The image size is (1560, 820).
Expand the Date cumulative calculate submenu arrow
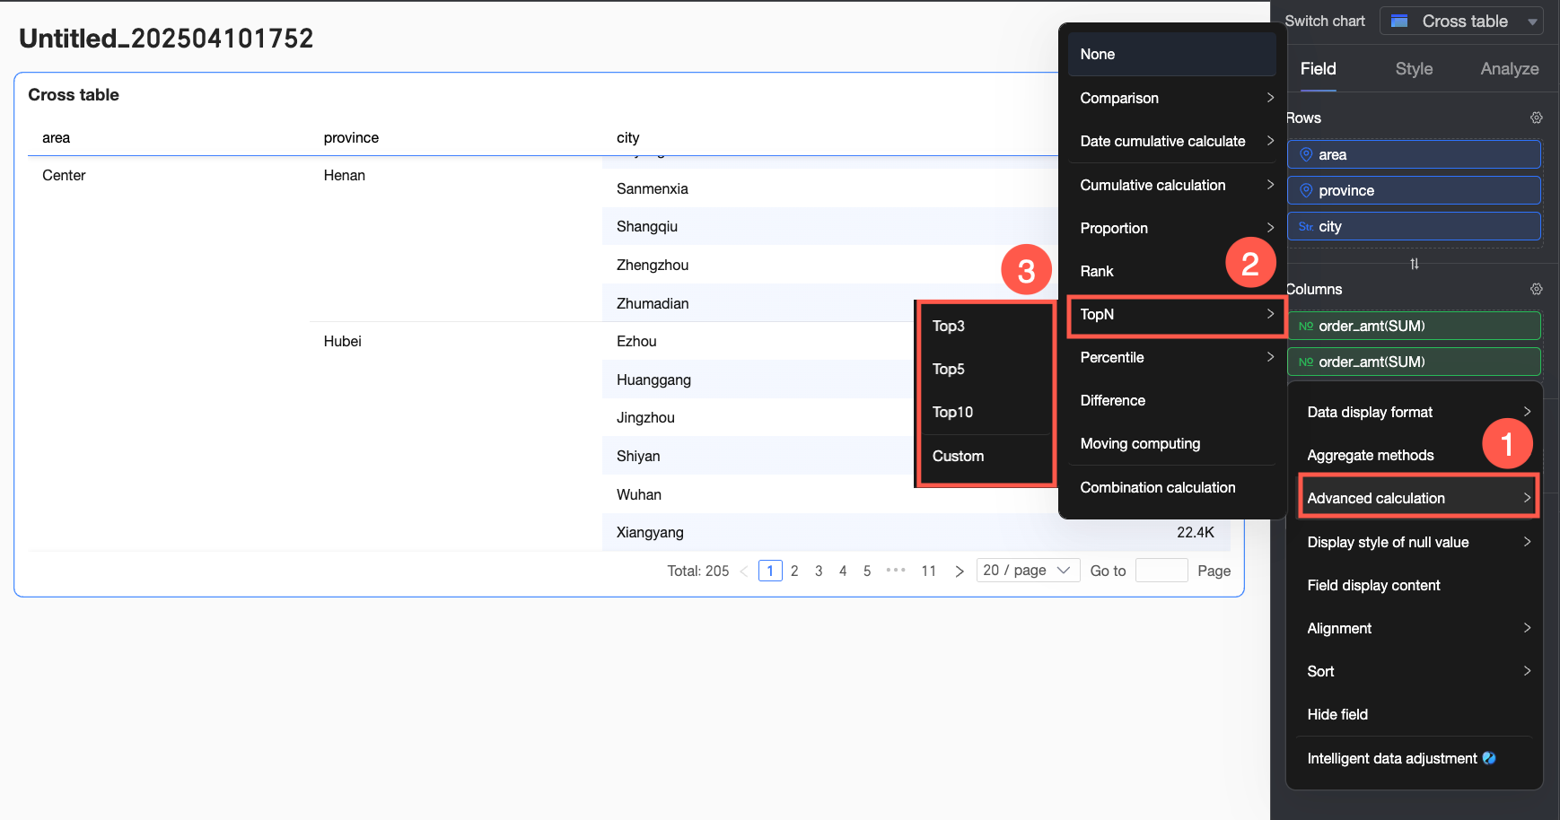click(x=1270, y=141)
